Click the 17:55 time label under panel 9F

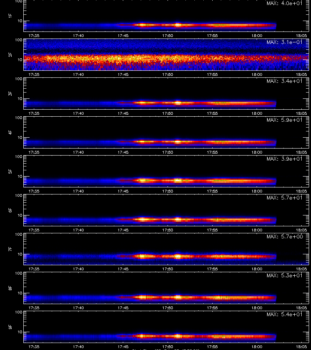pyautogui.click(x=212, y=347)
